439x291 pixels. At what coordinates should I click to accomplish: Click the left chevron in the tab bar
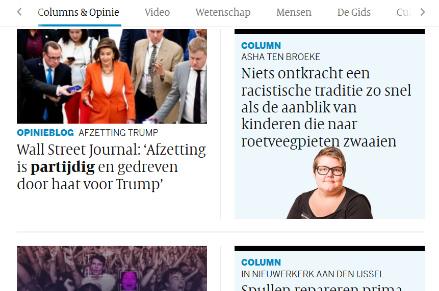(19, 12)
